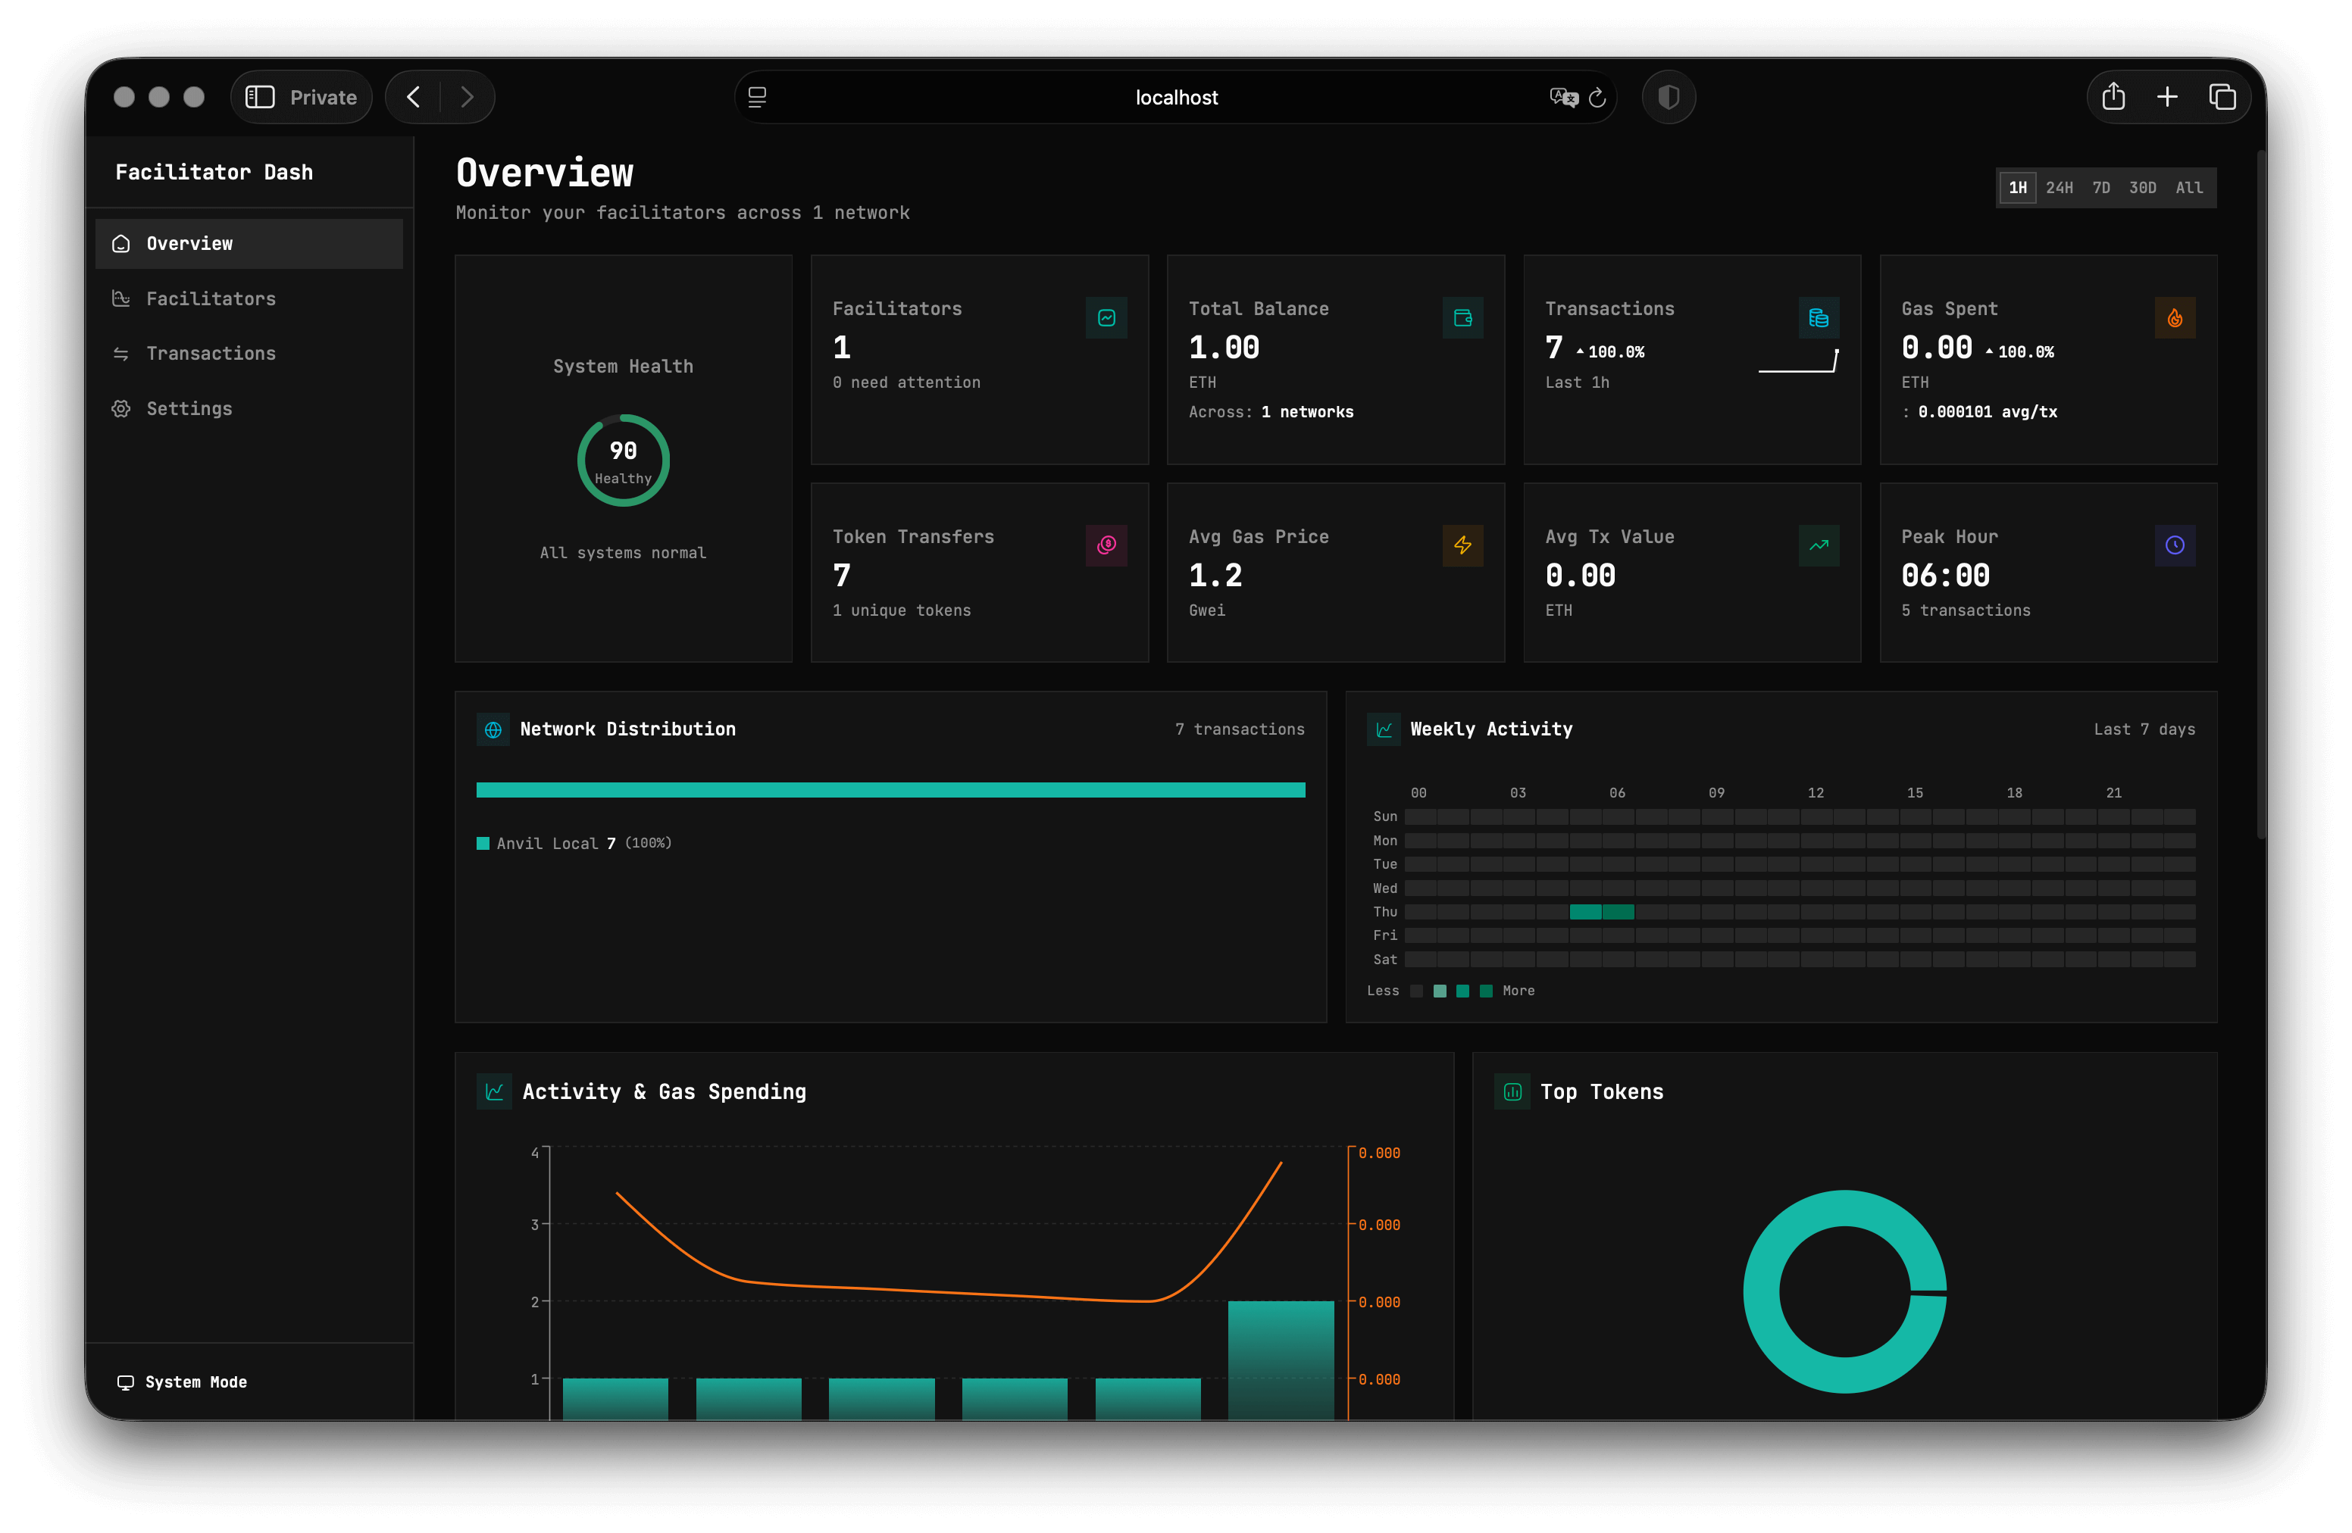Select the 1H time range

[x=2017, y=188]
